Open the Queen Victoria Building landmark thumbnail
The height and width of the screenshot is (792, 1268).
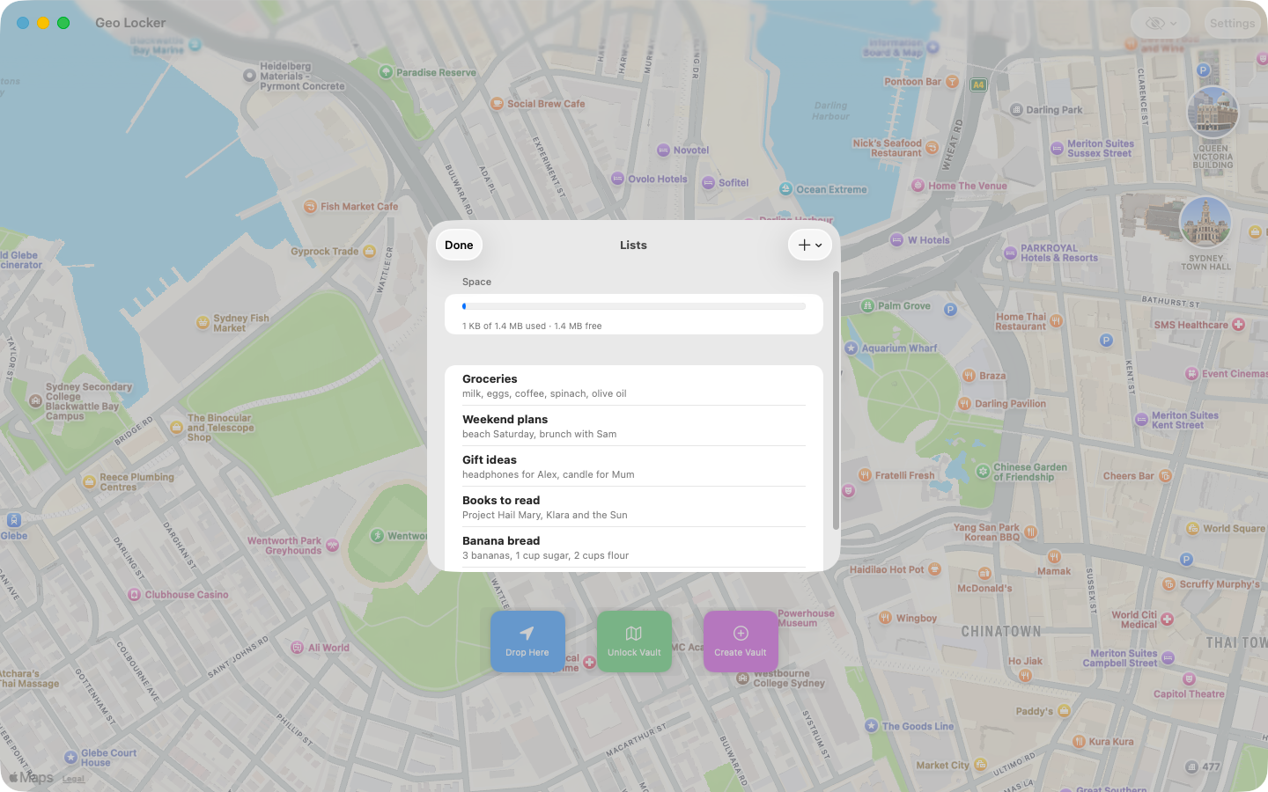(x=1213, y=112)
